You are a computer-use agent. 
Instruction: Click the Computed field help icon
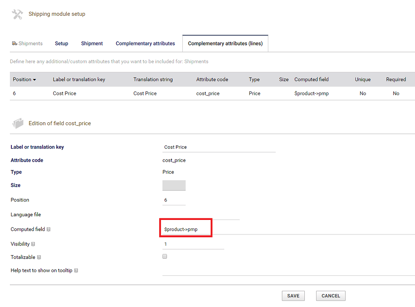pos(49,230)
